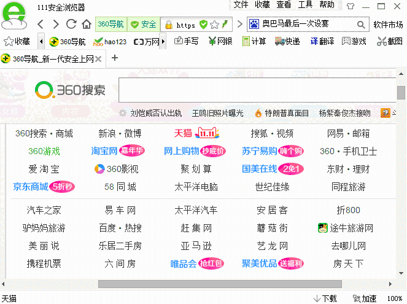The height and width of the screenshot is (304, 407).
Task: Select the 360导航_新一代安全上网 tab
Action: click(x=53, y=59)
